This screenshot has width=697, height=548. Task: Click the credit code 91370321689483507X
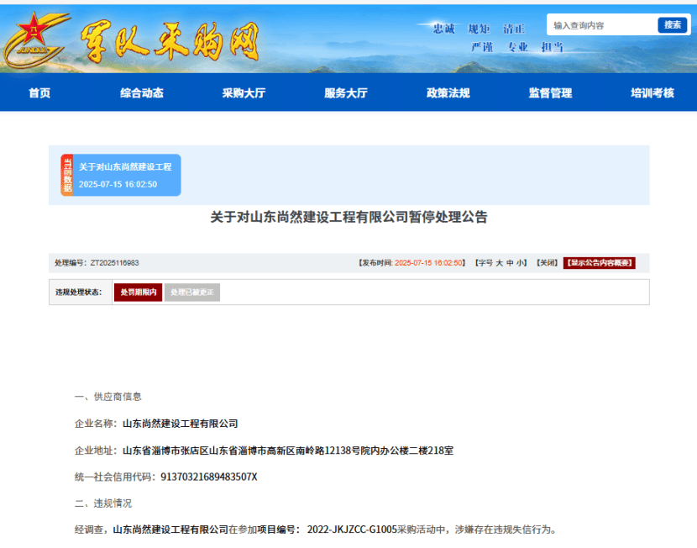(x=209, y=477)
